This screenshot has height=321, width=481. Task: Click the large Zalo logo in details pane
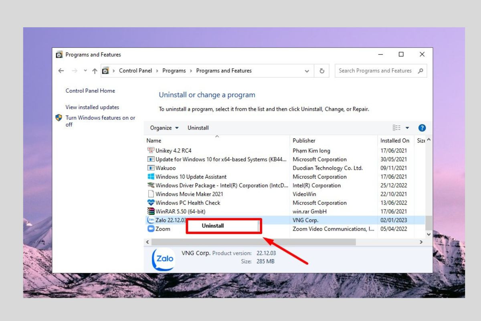[x=164, y=259]
